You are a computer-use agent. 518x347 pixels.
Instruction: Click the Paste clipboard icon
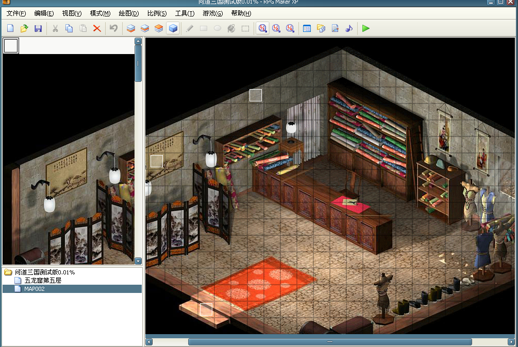pos(83,28)
